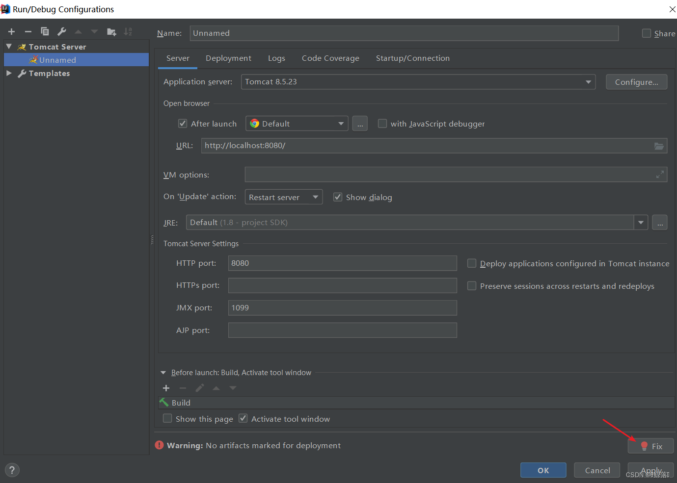
Task: Click the Configure... button
Action: 636,82
